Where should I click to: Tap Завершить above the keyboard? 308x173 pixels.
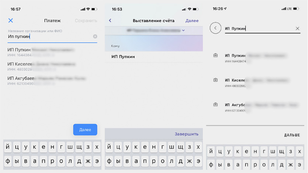click(x=186, y=134)
